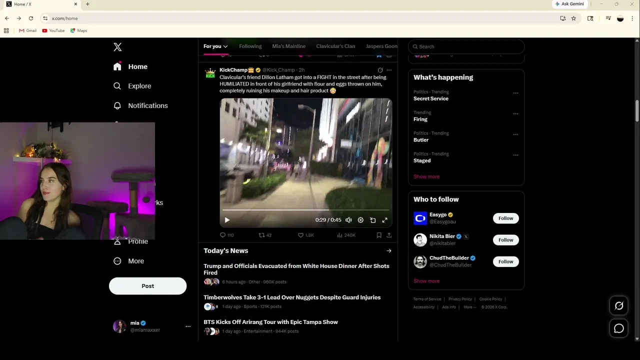
Task: Enter fullscreen on the video
Action: [x=384, y=220]
